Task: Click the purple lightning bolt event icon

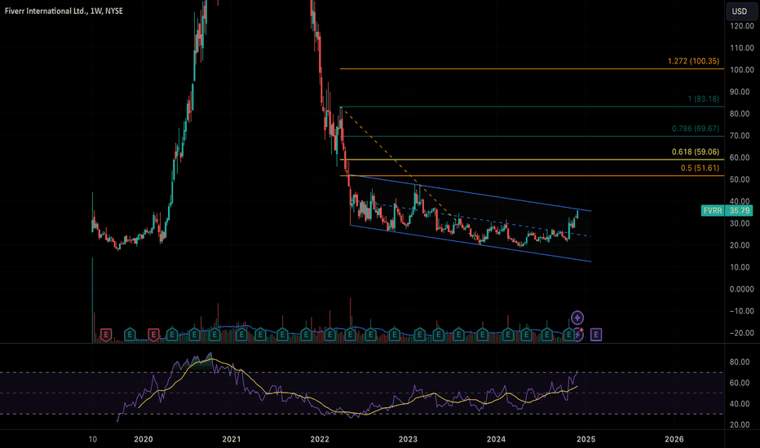Action: 578,334
